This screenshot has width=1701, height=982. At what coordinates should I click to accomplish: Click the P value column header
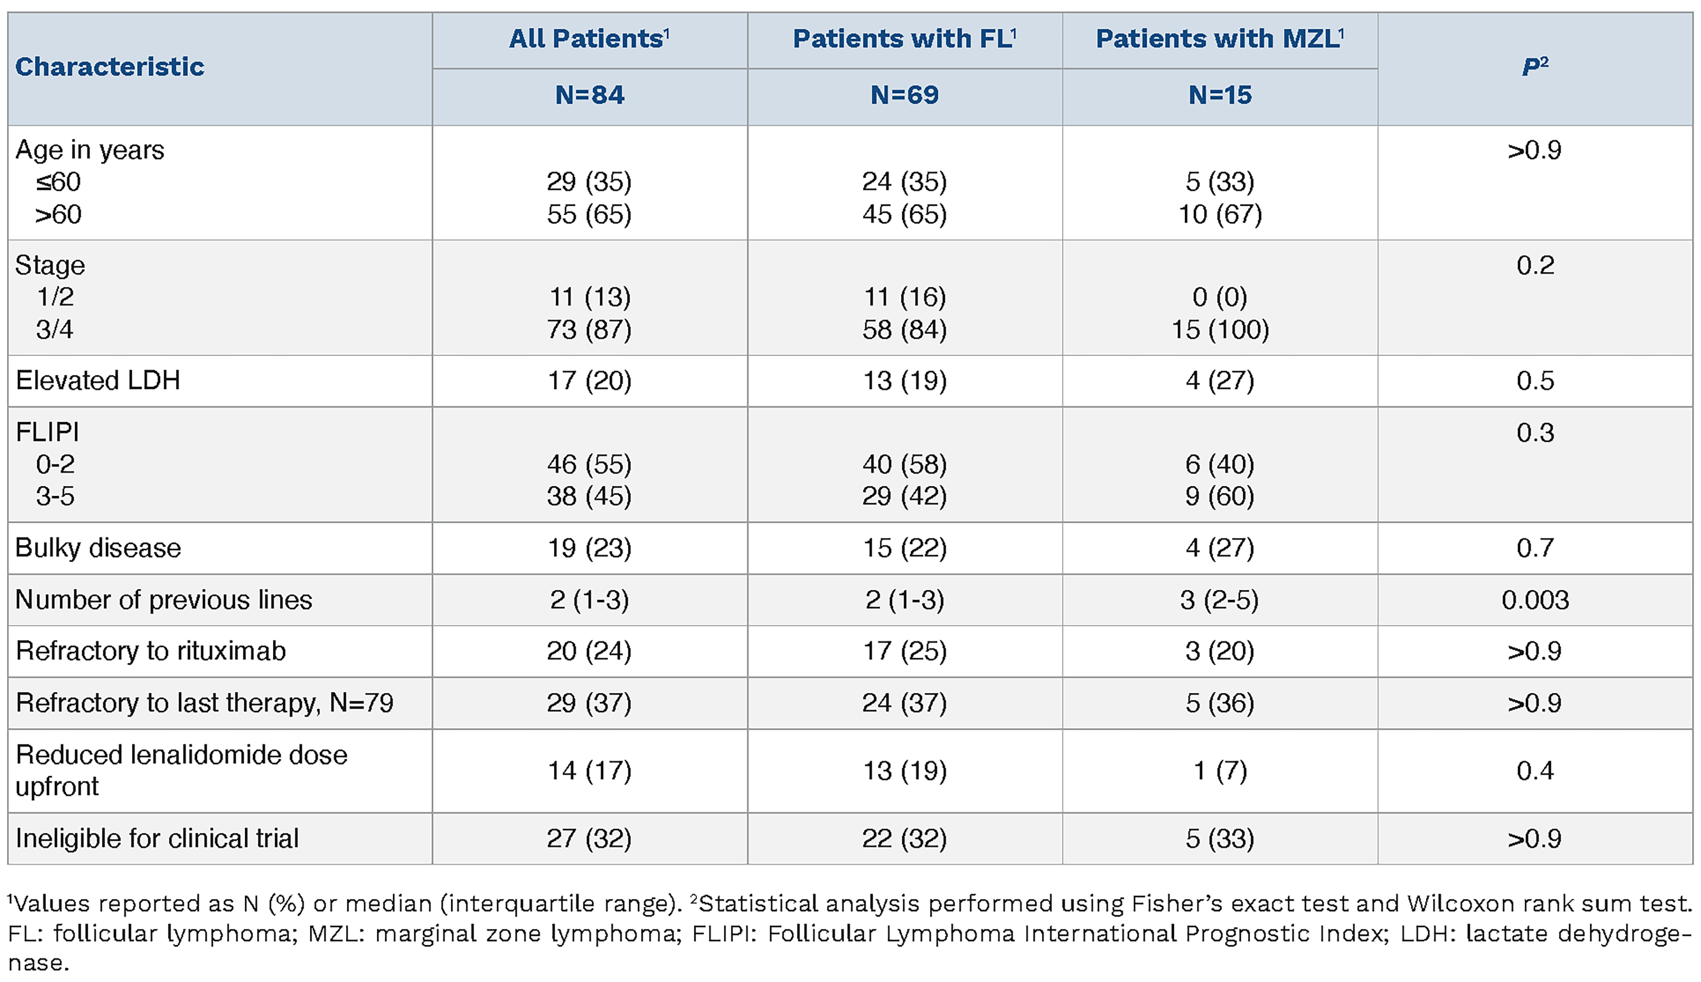tap(1535, 67)
